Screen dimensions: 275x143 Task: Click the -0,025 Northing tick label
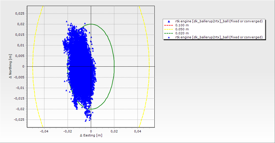pyautogui.click(x=19, y=120)
